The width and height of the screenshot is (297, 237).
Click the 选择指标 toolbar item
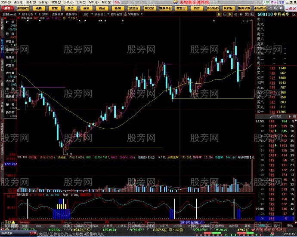(x=71, y=14)
